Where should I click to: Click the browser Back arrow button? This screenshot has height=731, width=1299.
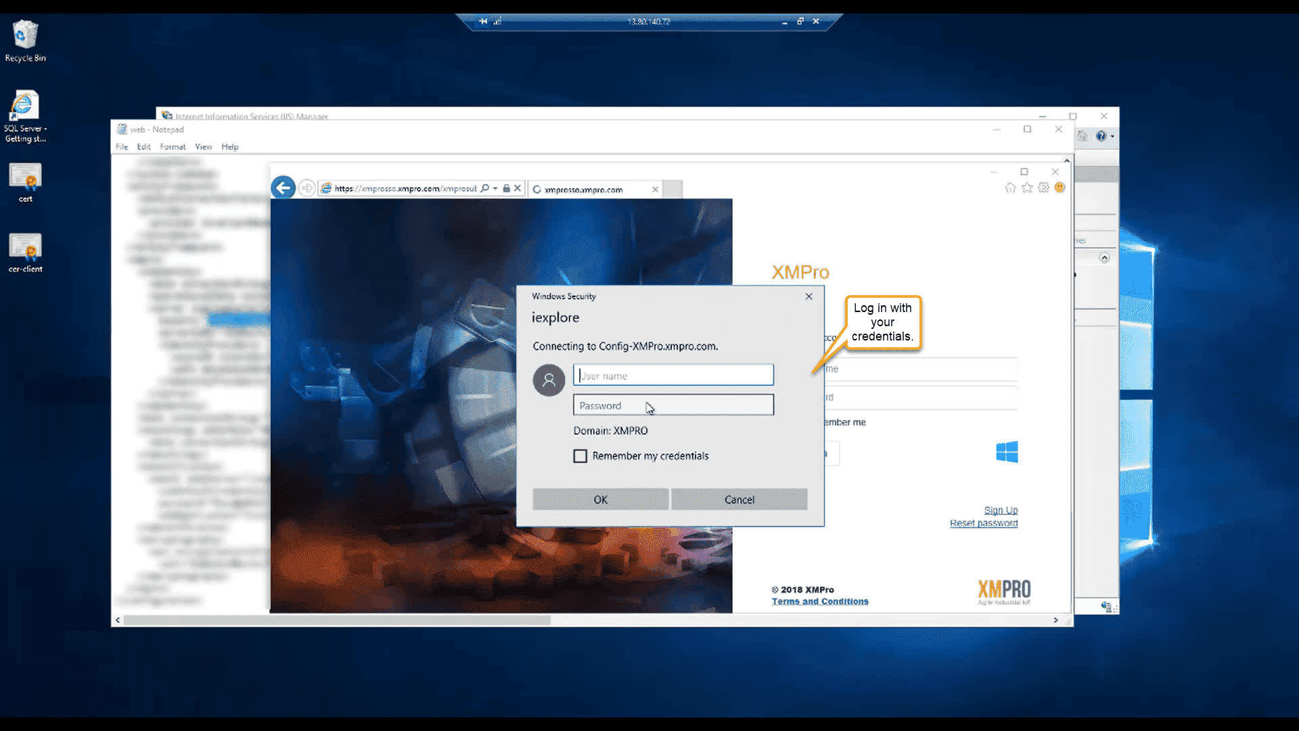283,187
